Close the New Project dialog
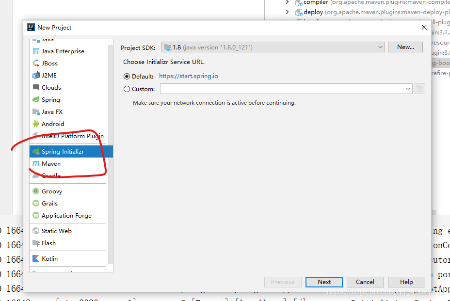Screen dimensions: 450x301 [424, 27]
